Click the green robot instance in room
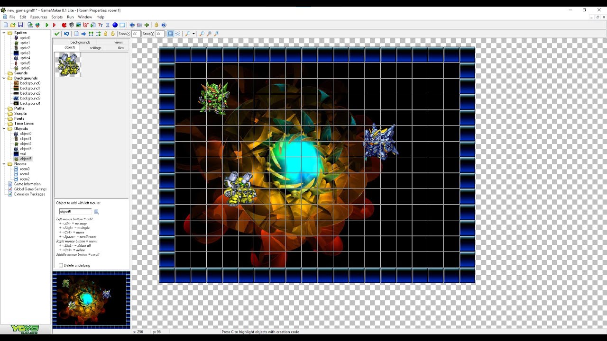This screenshot has height=341, width=607. click(214, 98)
